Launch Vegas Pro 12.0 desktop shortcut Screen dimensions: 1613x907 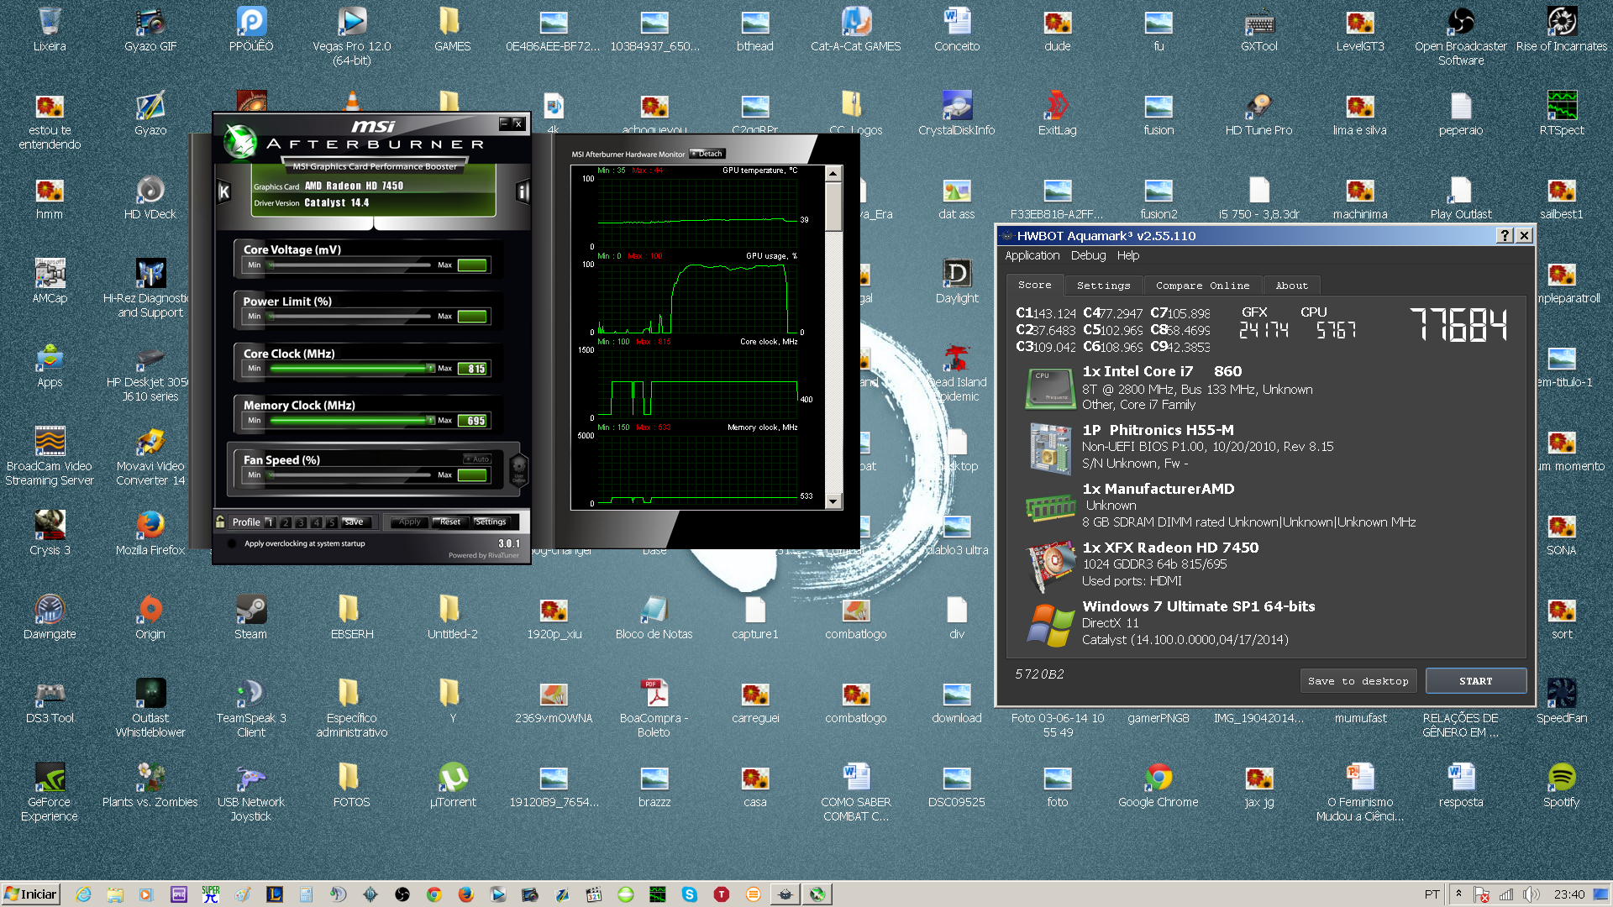[x=352, y=36]
